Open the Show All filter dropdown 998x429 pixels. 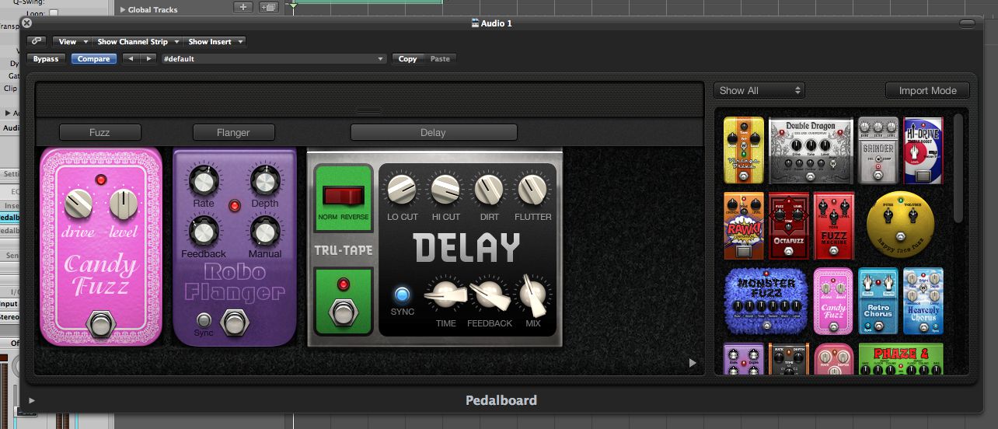759,90
